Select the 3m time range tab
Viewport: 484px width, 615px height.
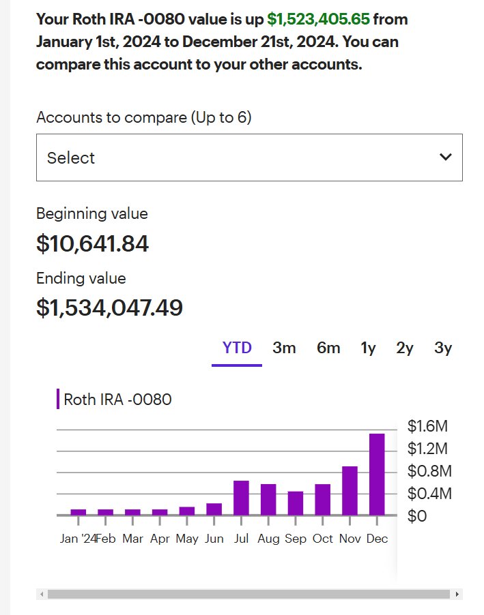pos(284,348)
